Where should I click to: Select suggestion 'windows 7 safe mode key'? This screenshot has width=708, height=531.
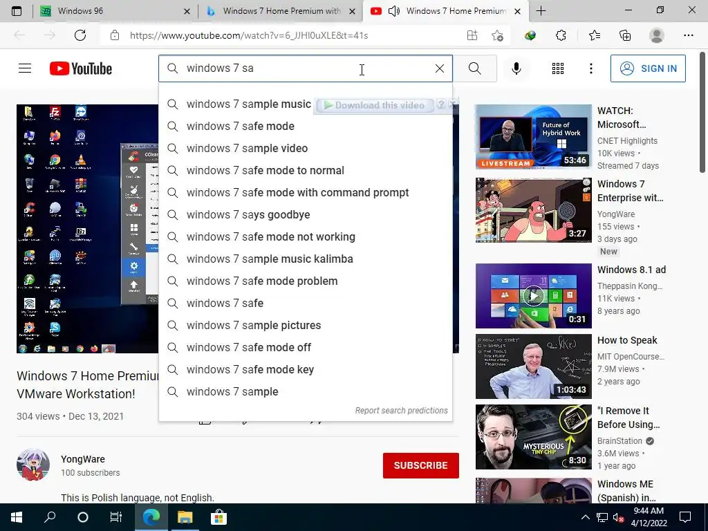(305, 369)
